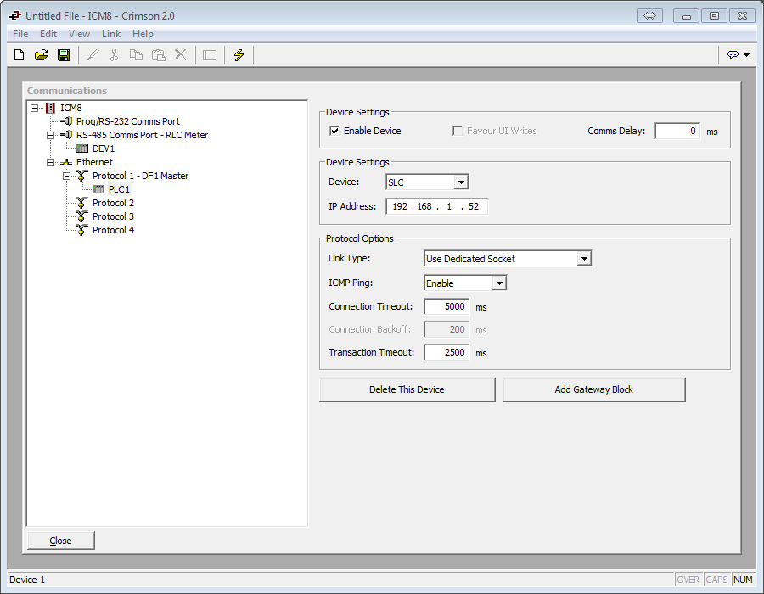Click the panel view toolbar icon
Screen dimensions: 764x594
point(210,55)
